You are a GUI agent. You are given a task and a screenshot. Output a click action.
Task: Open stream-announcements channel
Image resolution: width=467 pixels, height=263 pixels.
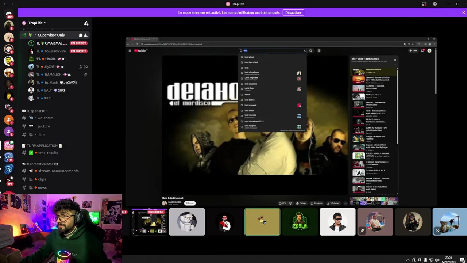tap(55, 171)
